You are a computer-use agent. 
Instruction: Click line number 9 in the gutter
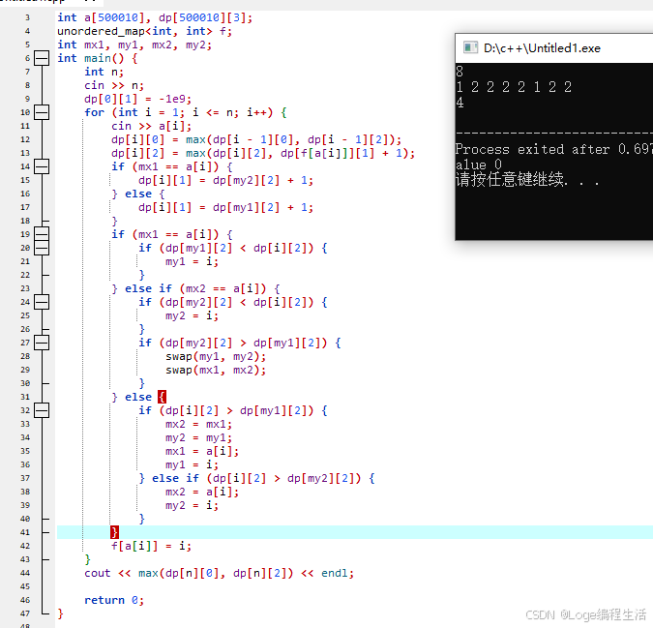coord(27,99)
